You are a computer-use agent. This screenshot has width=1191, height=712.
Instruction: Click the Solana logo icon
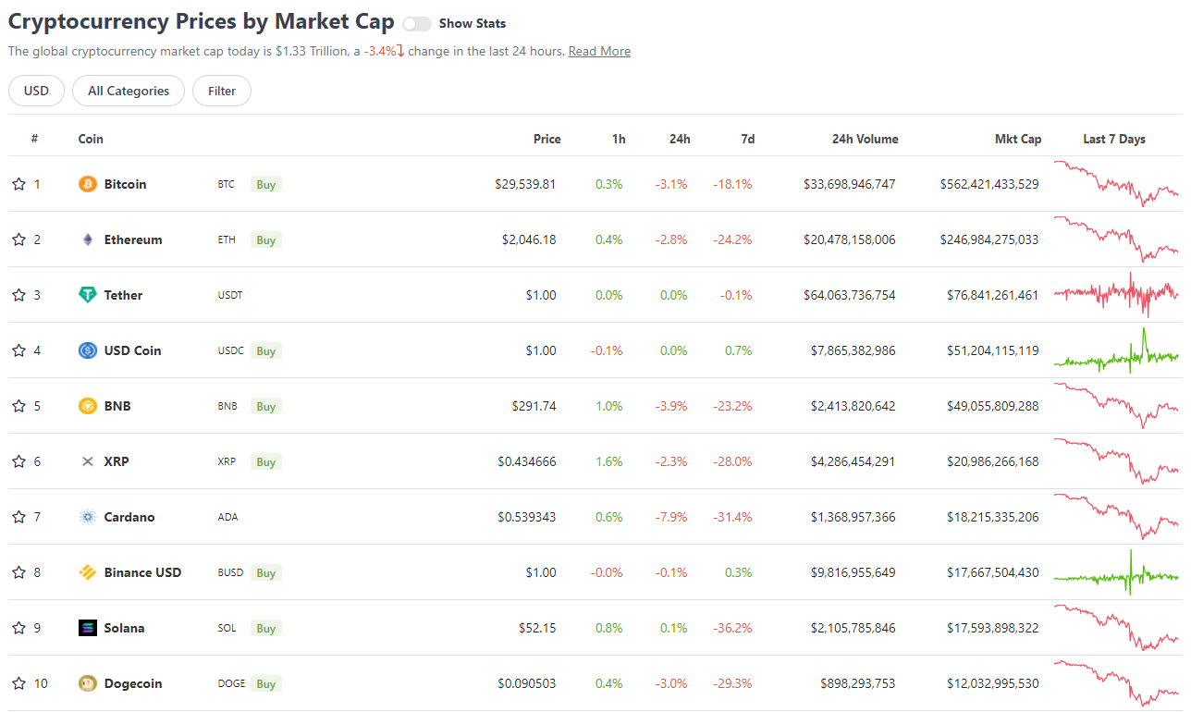(x=88, y=628)
